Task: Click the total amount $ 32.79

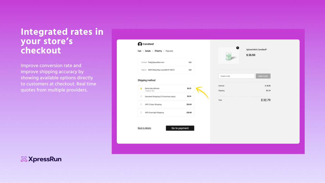Action: (x=266, y=100)
